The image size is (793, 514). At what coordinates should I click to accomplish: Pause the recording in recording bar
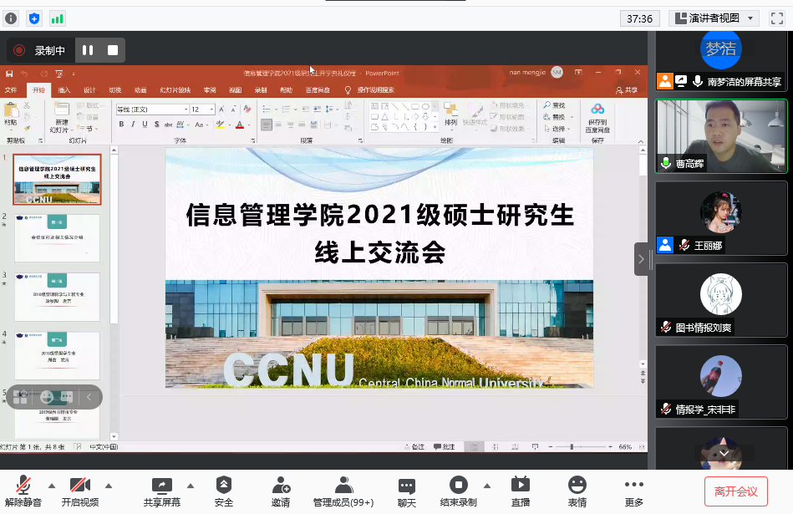(88, 50)
